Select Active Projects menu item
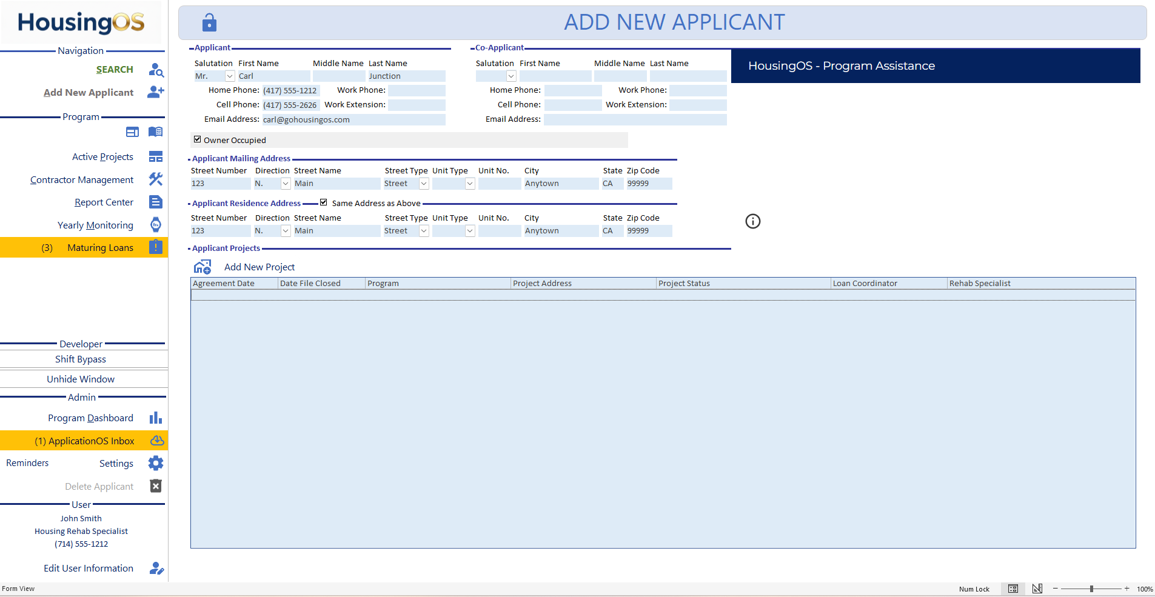 point(102,157)
